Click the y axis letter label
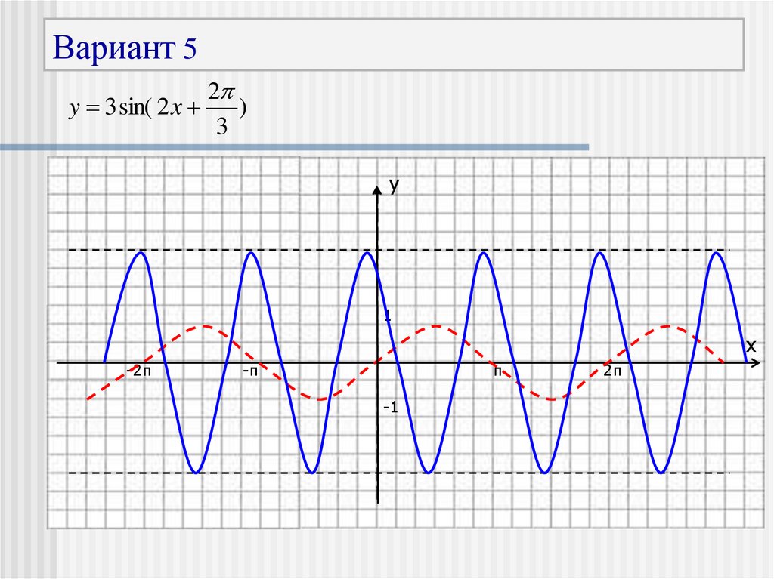Screen dimensions: 774x579 click(393, 186)
